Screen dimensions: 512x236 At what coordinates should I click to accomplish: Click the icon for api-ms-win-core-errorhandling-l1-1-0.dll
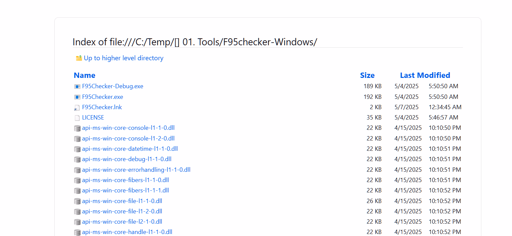click(77, 170)
